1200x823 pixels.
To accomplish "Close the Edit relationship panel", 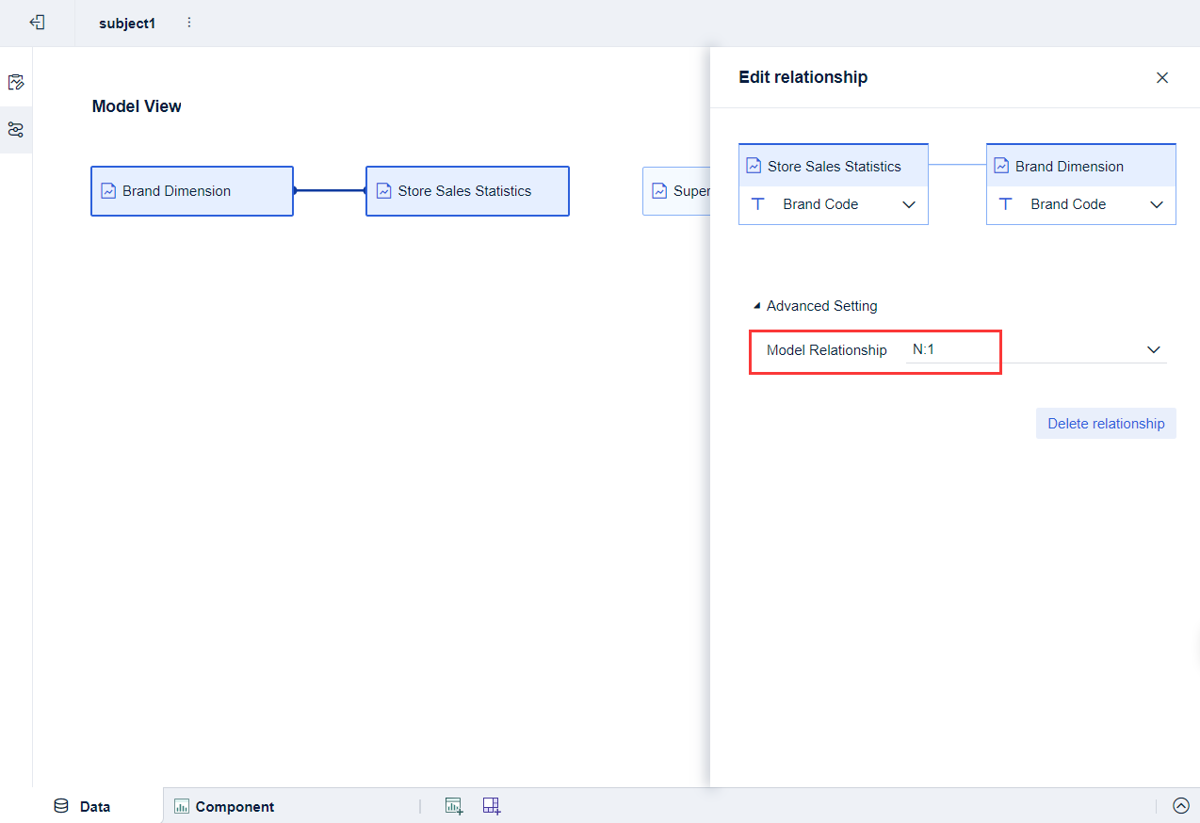I will point(1161,77).
